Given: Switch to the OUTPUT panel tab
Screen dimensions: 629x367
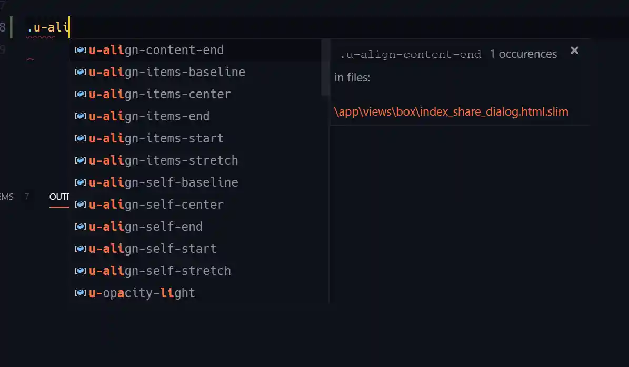Looking at the screenshot, I should 59,197.
